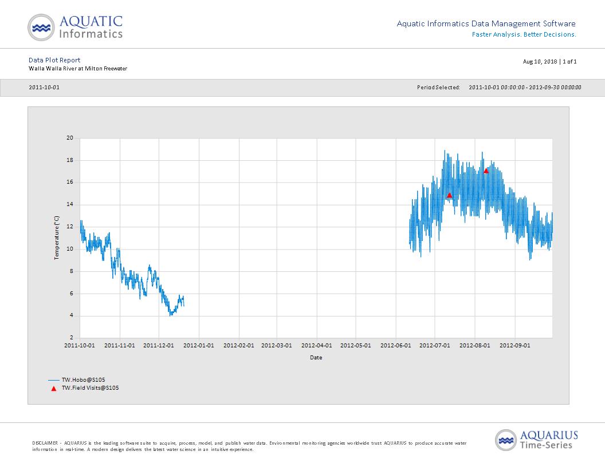
Task: Click the 2011-11-01 x-axis label
Action: click(120, 346)
